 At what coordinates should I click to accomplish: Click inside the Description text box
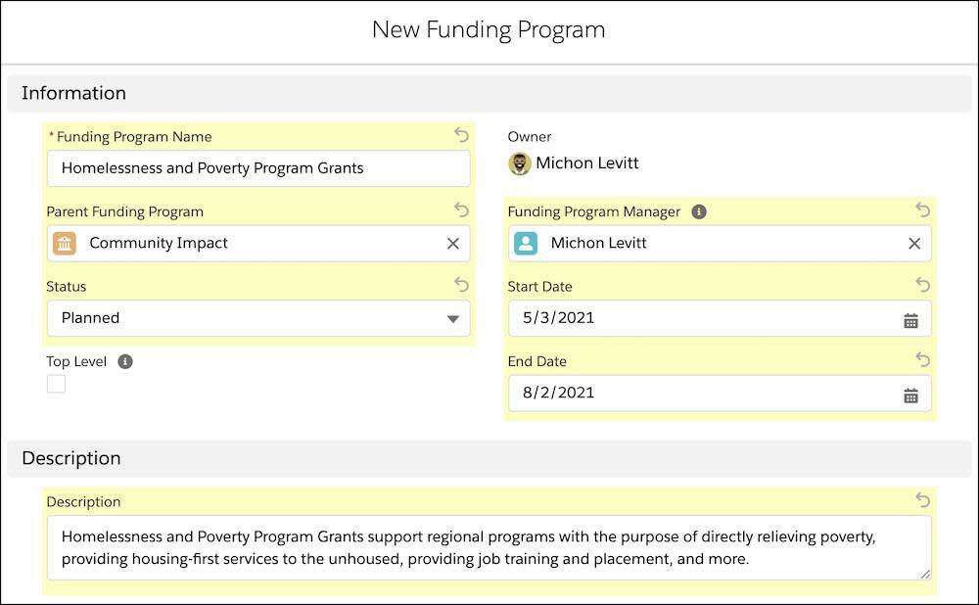[489, 548]
